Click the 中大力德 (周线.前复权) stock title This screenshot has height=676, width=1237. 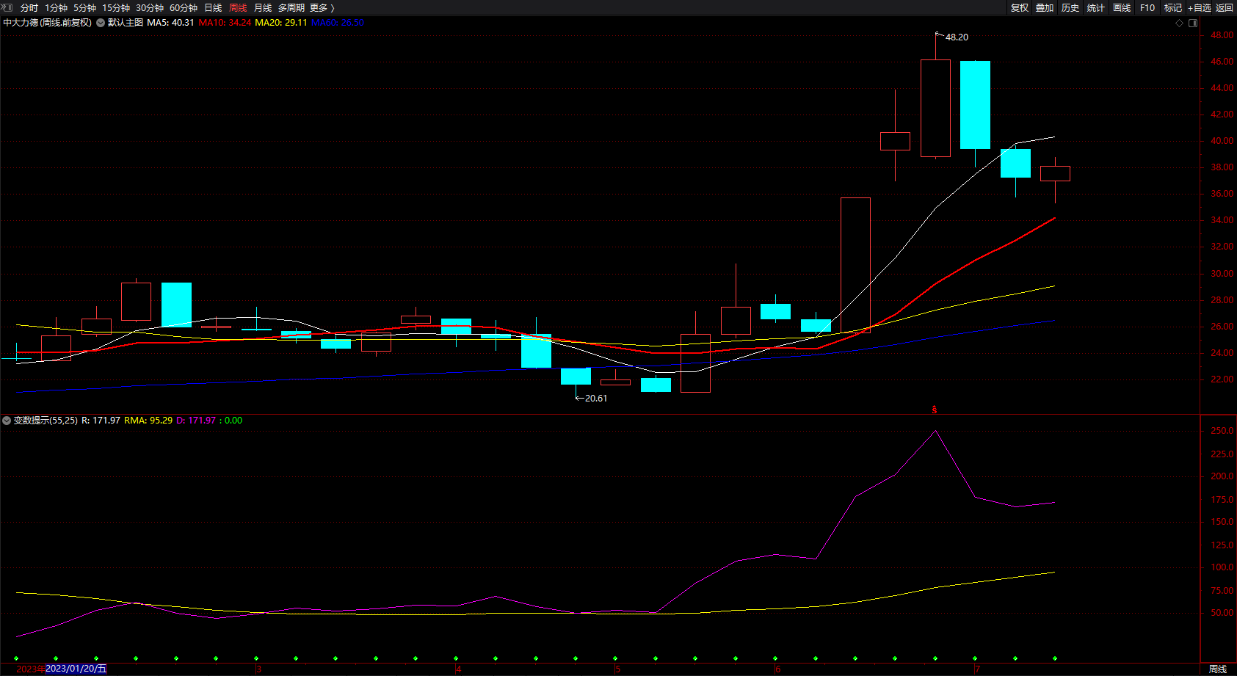[x=48, y=23]
